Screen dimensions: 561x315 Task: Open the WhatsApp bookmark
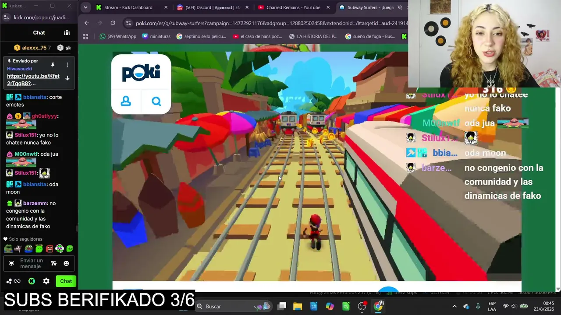coord(118,36)
